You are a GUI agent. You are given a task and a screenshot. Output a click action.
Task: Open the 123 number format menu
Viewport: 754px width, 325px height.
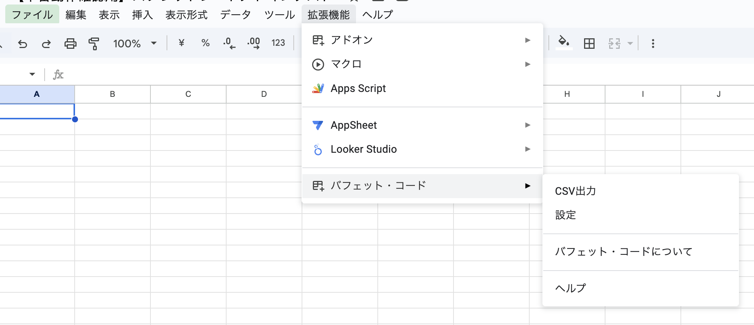(278, 43)
